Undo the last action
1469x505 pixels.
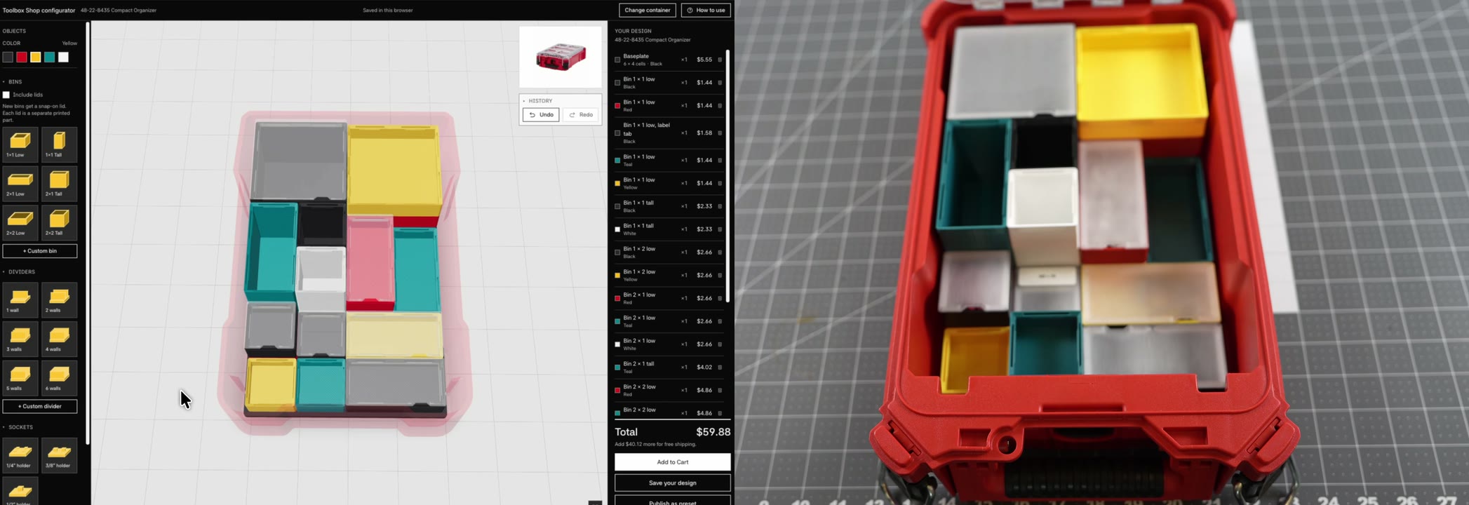pos(541,114)
